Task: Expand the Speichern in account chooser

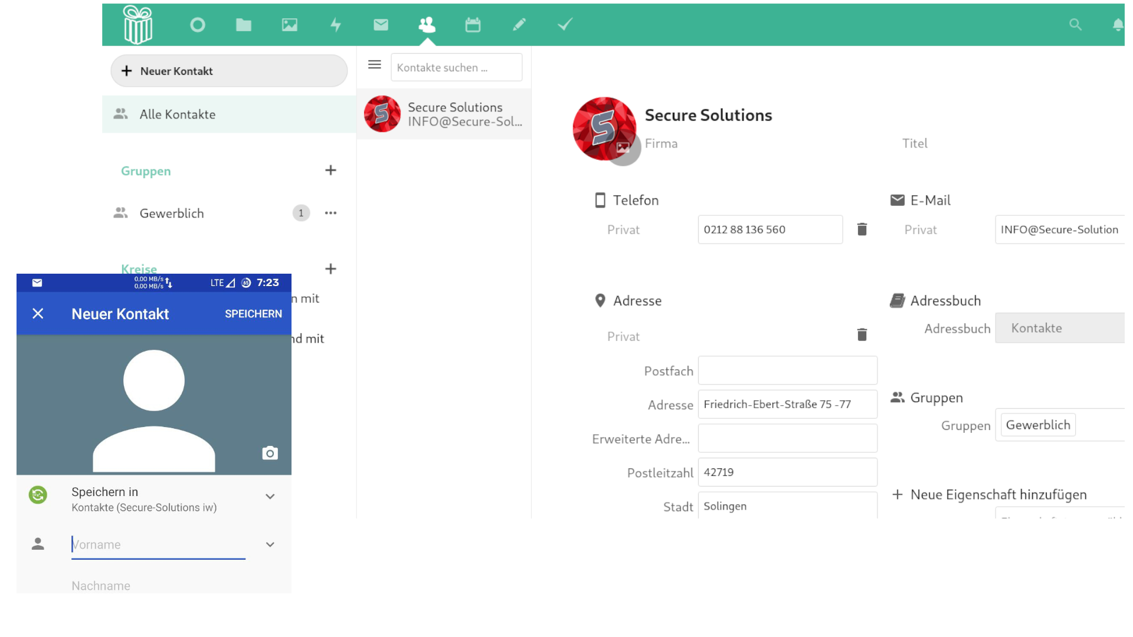Action: tap(270, 497)
